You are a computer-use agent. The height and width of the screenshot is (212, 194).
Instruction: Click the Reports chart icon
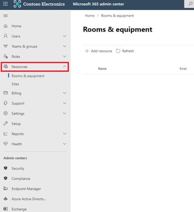(x=5, y=134)
